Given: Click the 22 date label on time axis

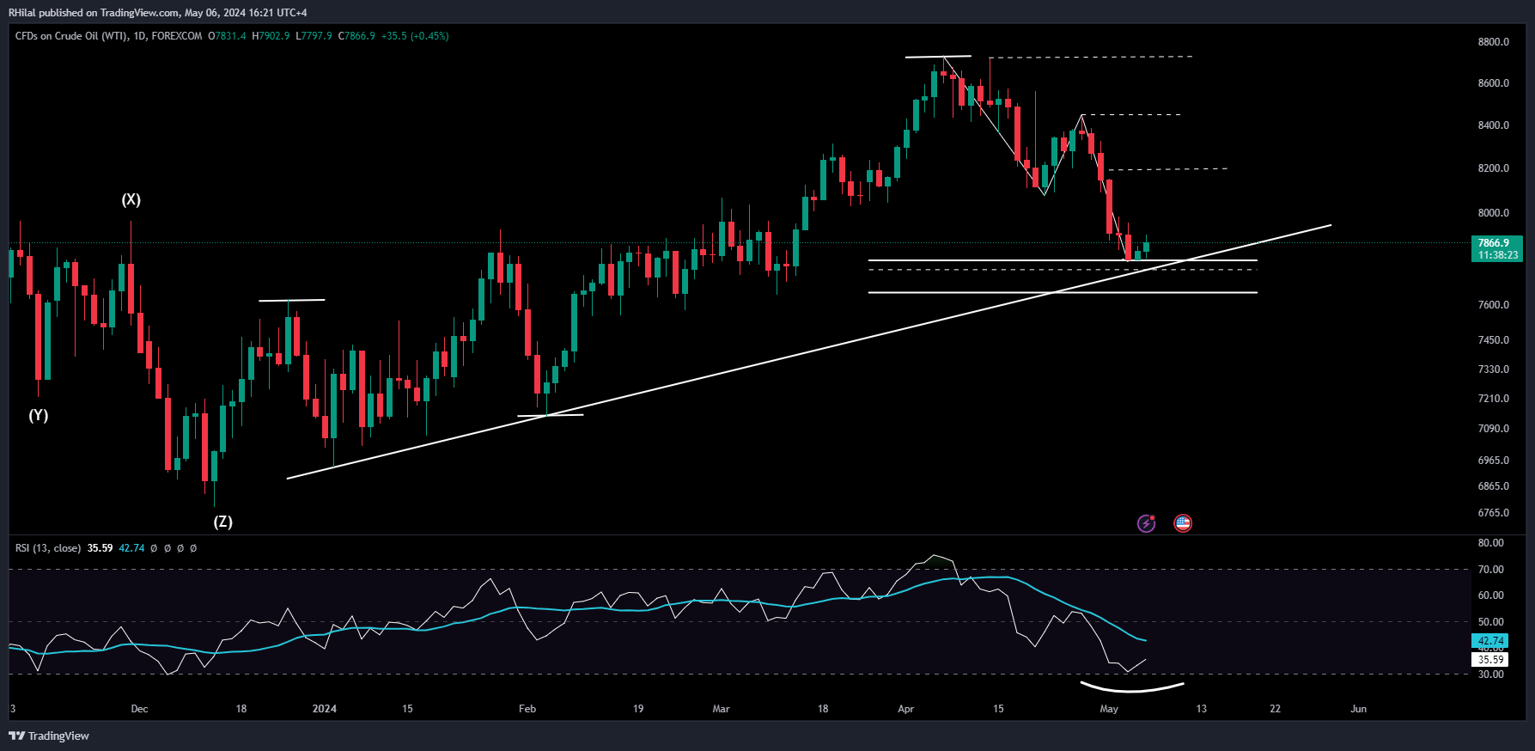Looking at the screenshot, I should point(1275,709).
